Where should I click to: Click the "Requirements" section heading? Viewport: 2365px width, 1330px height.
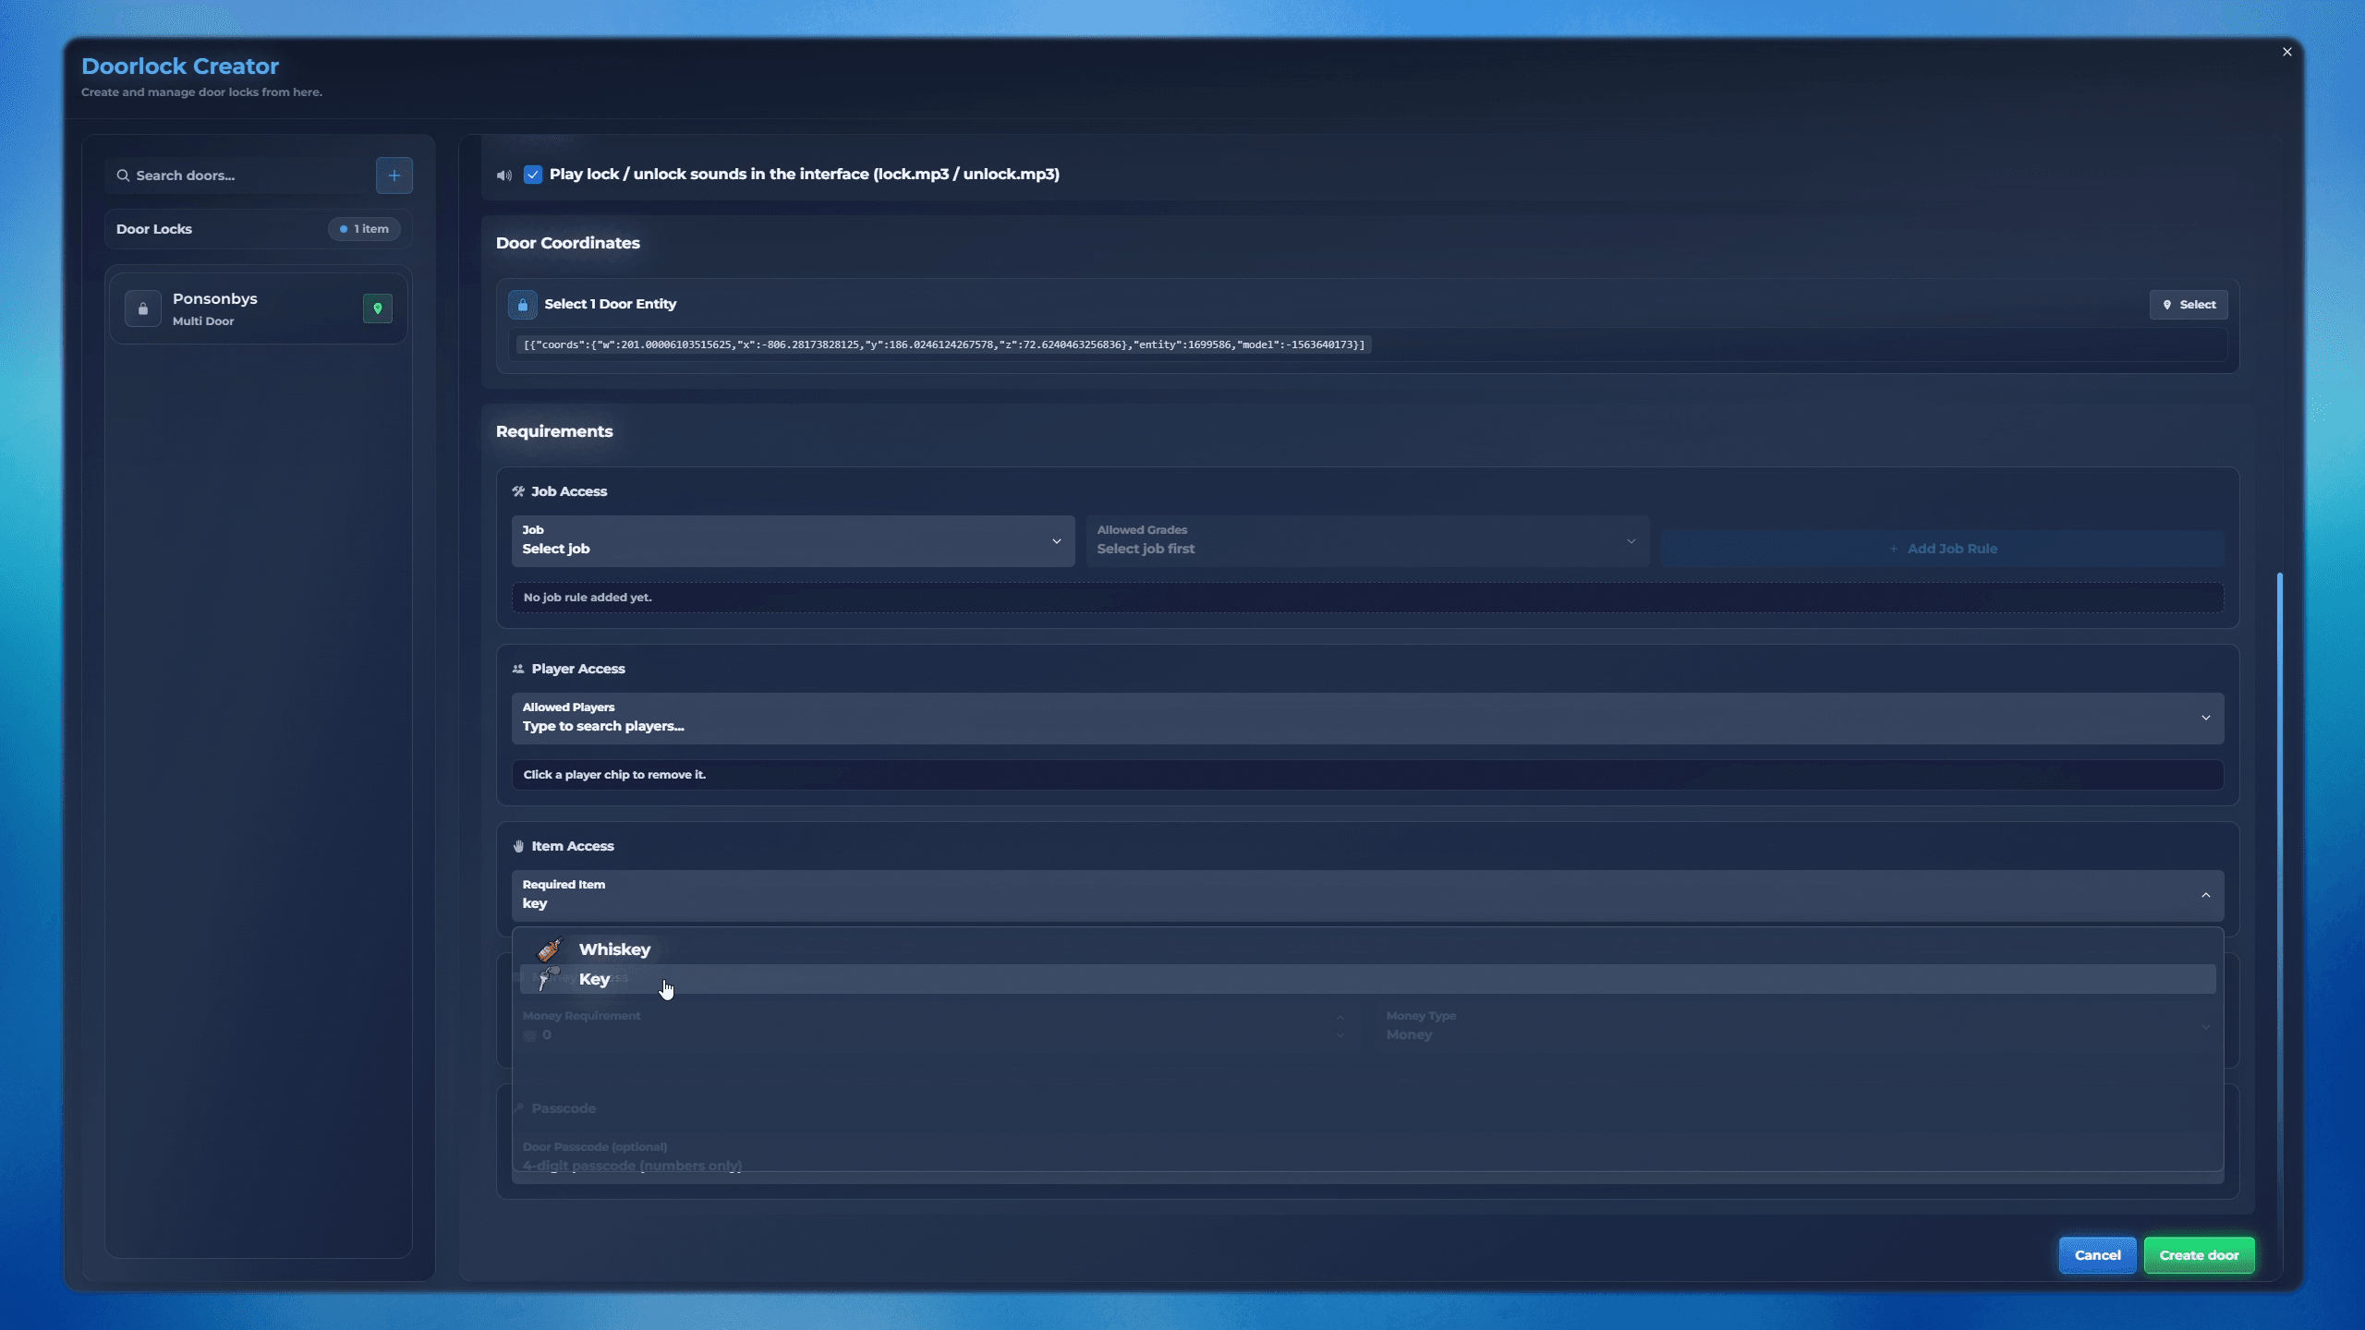point(554,431)
